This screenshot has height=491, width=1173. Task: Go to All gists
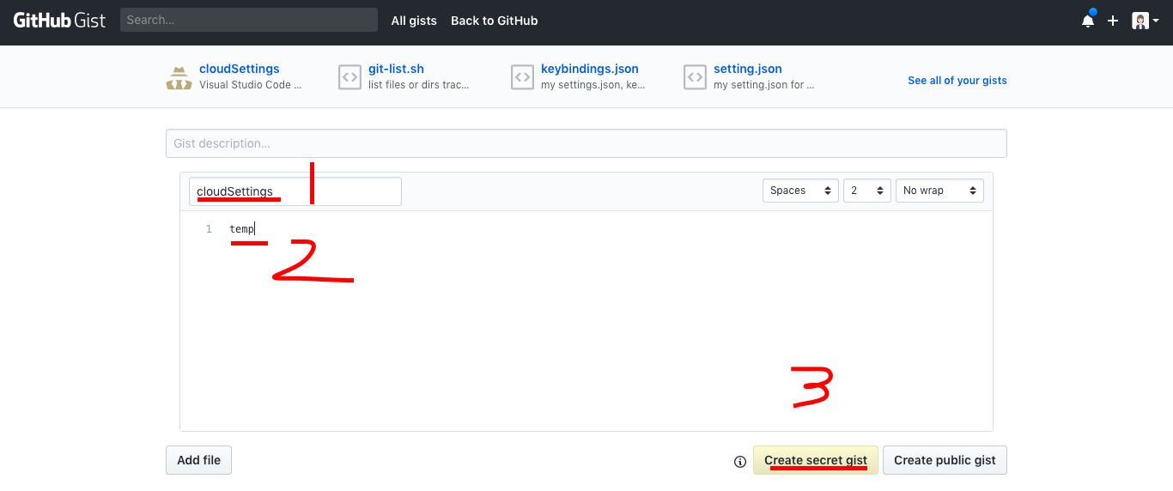pos(414,21)
